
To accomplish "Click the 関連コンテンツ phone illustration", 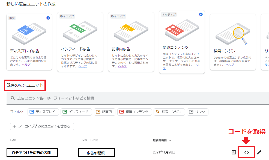I will coord(182,30).
